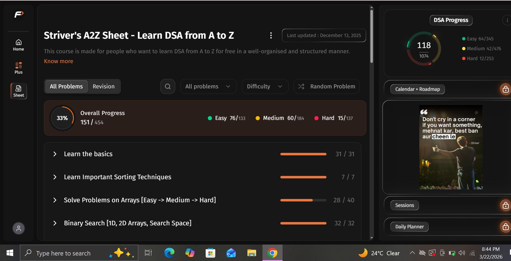Click the search magnifier icon above the problem list
This screenshot has height=261, width=511.
coord(168,86)
